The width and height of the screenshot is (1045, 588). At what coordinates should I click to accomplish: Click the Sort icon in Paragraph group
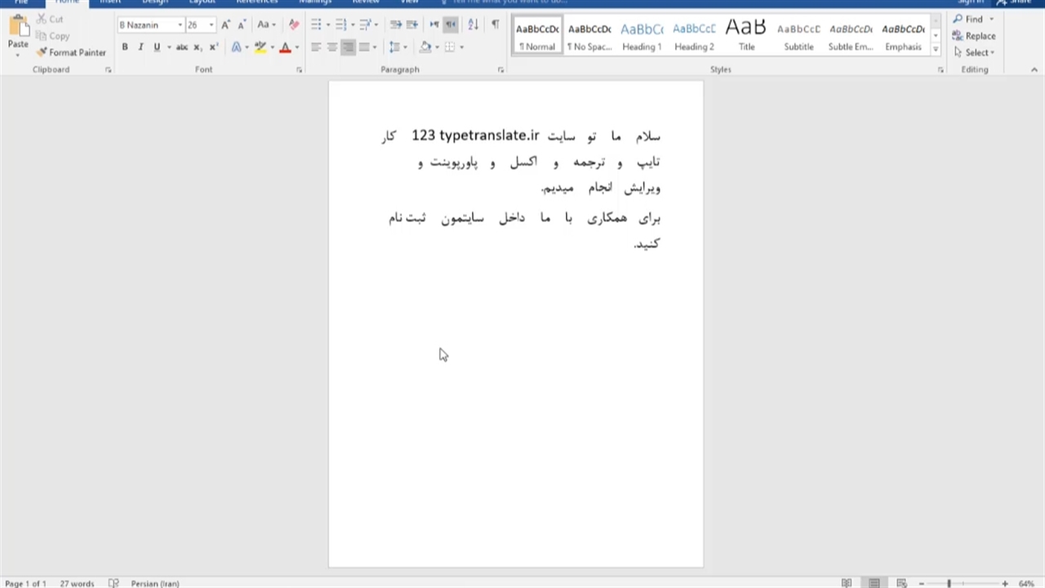473,25
